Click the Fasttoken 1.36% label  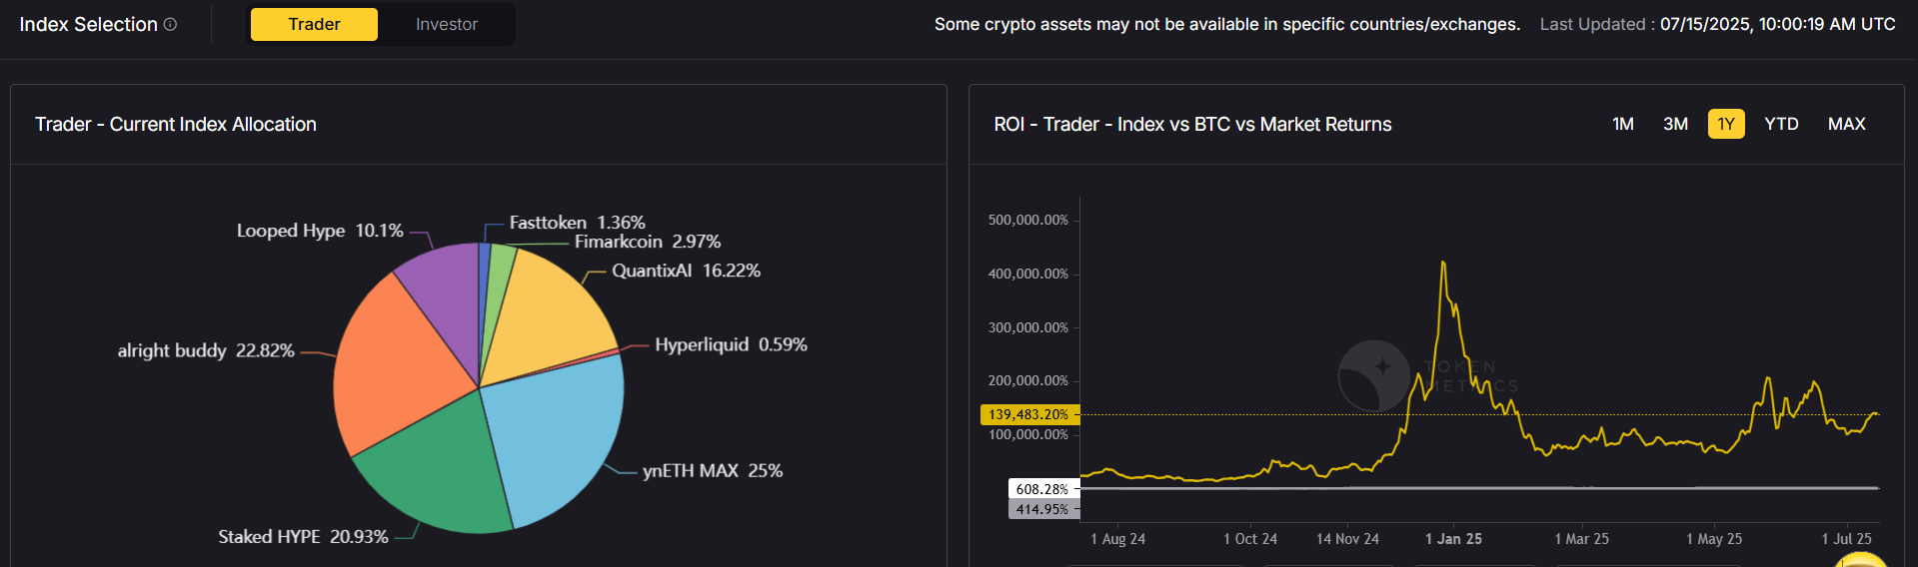577,223
